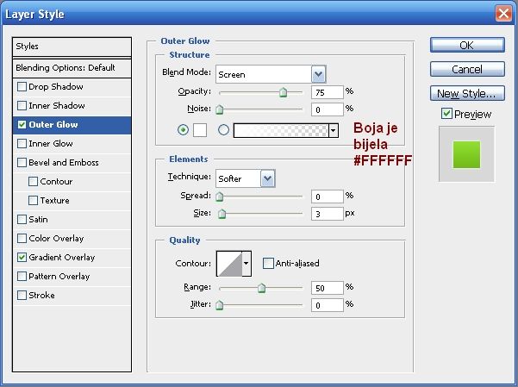Enable the Anti-aliased checkbox
This screenshot has height=387, width=518.
pos(268,264)
